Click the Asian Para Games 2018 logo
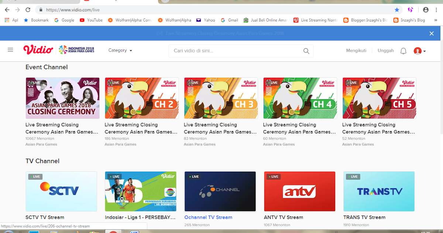 click(x=76, y=50)
